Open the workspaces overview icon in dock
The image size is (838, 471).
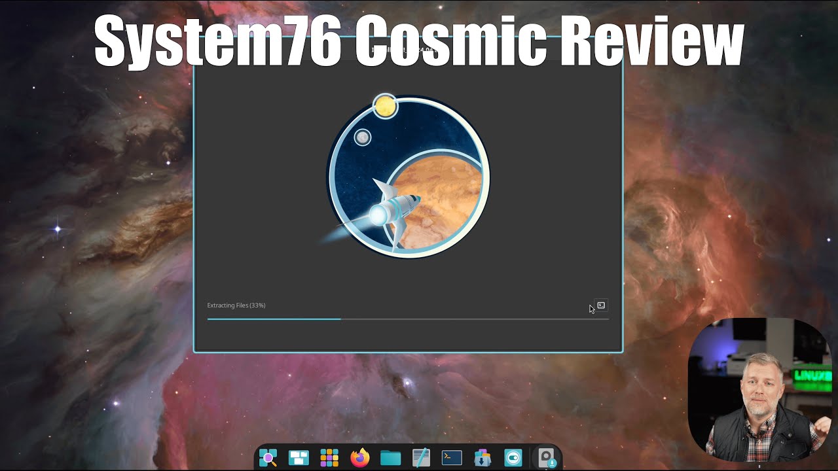click(299, 458)
